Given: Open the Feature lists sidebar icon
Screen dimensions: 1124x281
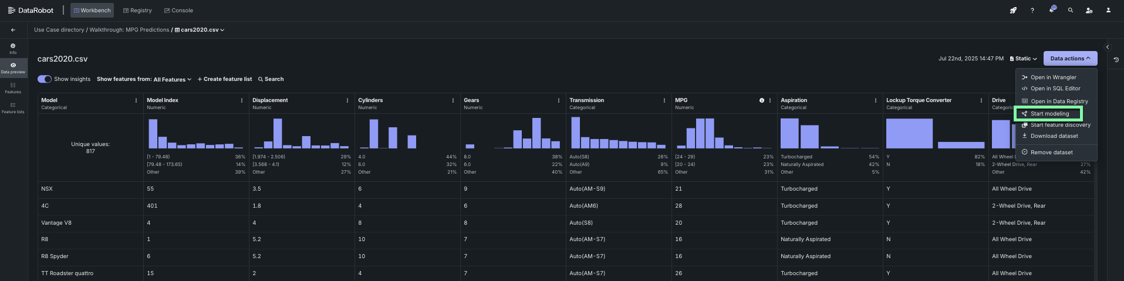Looking at the screenshot, I should pos(13,107).
